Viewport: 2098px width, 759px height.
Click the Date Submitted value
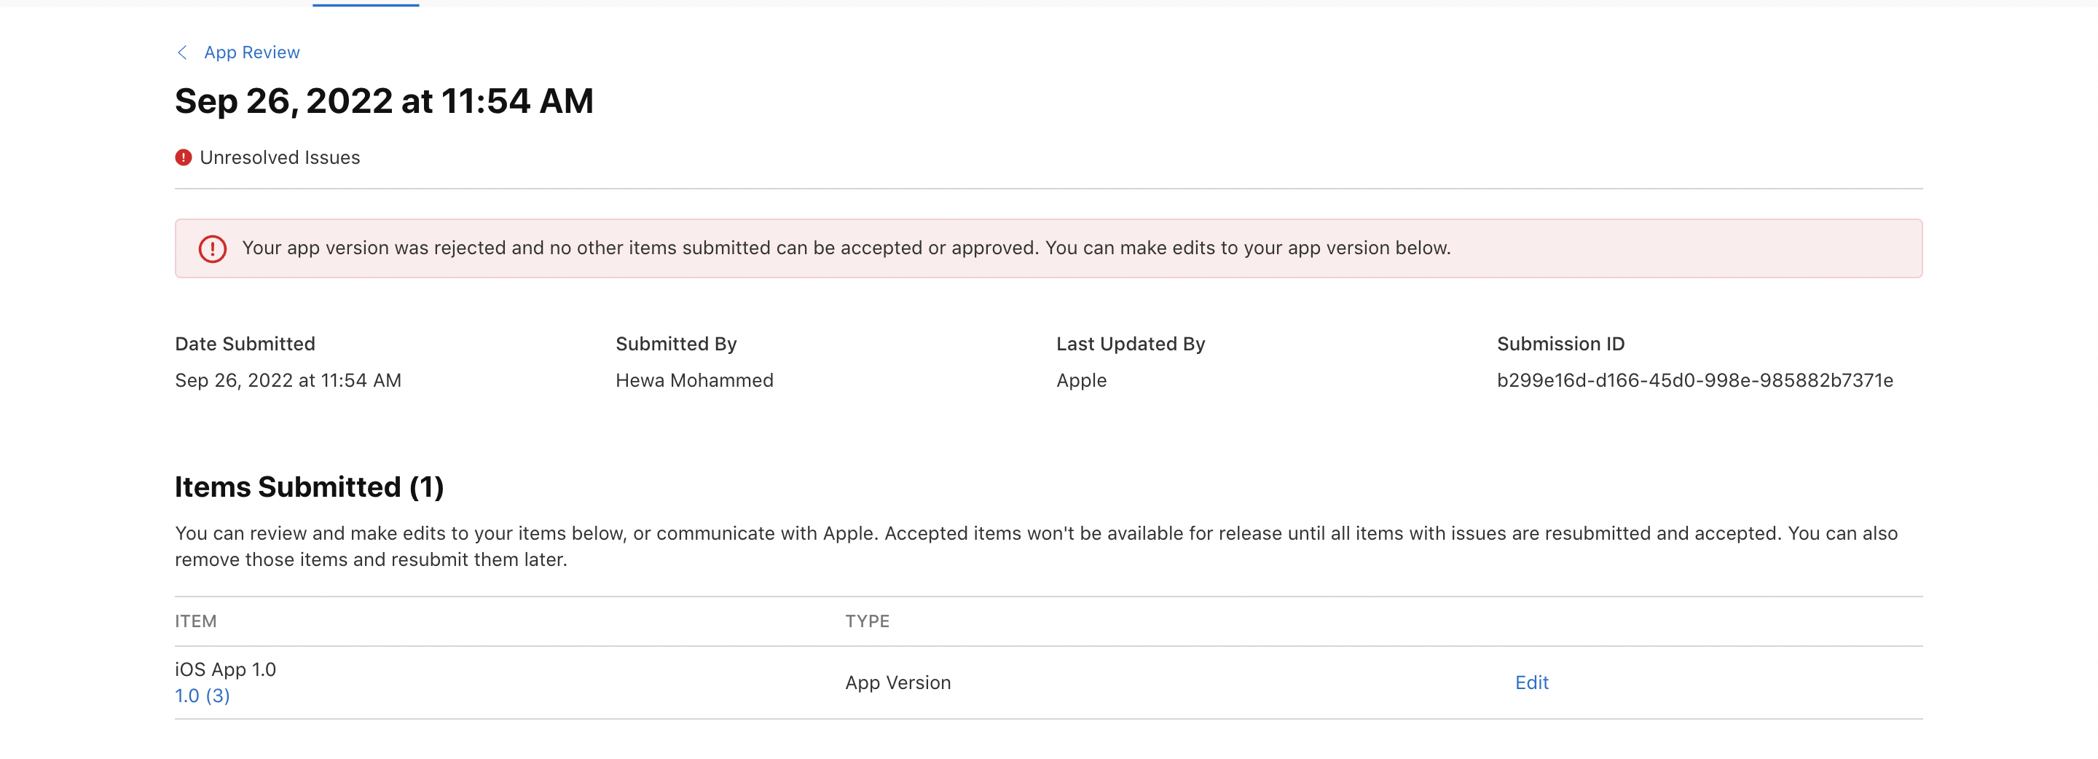coord(288,380)
